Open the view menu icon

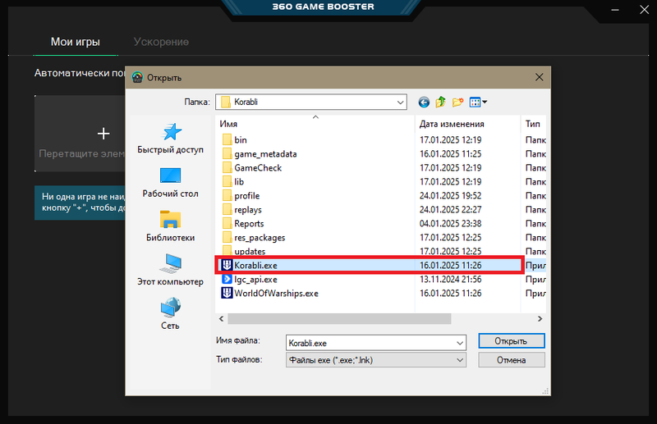[478, 103]
